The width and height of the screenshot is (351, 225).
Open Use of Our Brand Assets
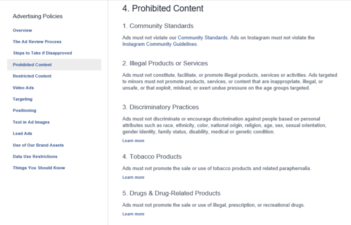[x=38, y=145]
